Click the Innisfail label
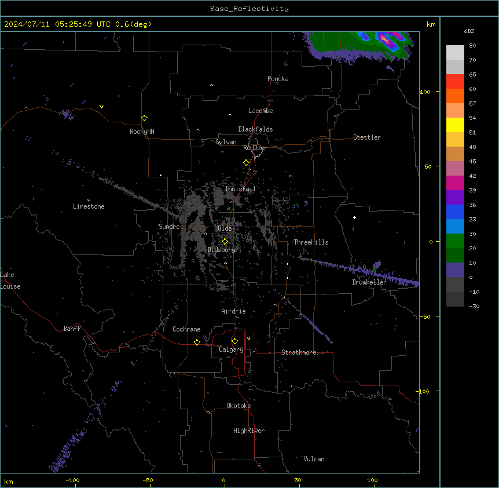This screenshot has width=499, height=488. pos(240,189)
